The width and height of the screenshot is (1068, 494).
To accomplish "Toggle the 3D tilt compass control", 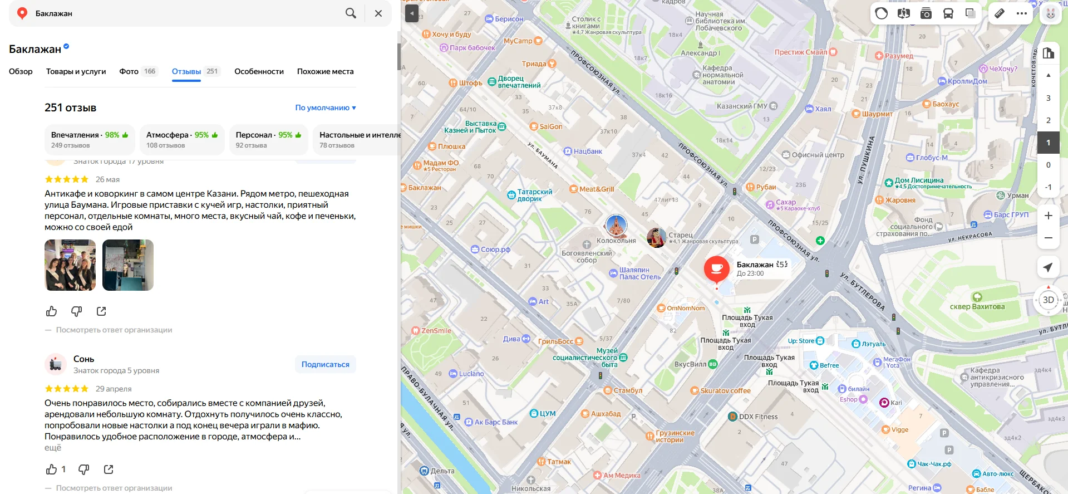I will pos(1049,300).
